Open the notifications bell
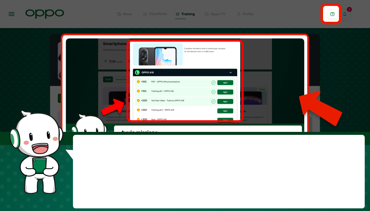Image resolution: width=370 pixels, height=211 pixels. (345, 14)
